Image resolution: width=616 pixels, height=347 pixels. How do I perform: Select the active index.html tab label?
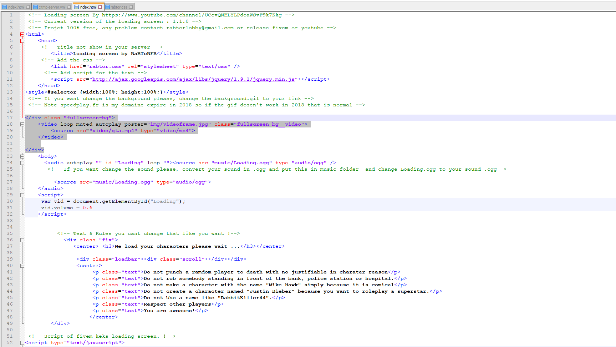tap(88, 7)
